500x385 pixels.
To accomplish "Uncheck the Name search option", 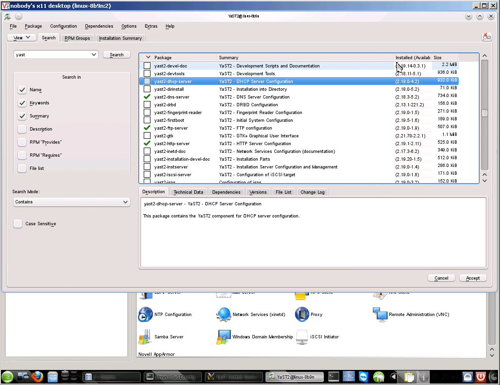I will 22,90.
